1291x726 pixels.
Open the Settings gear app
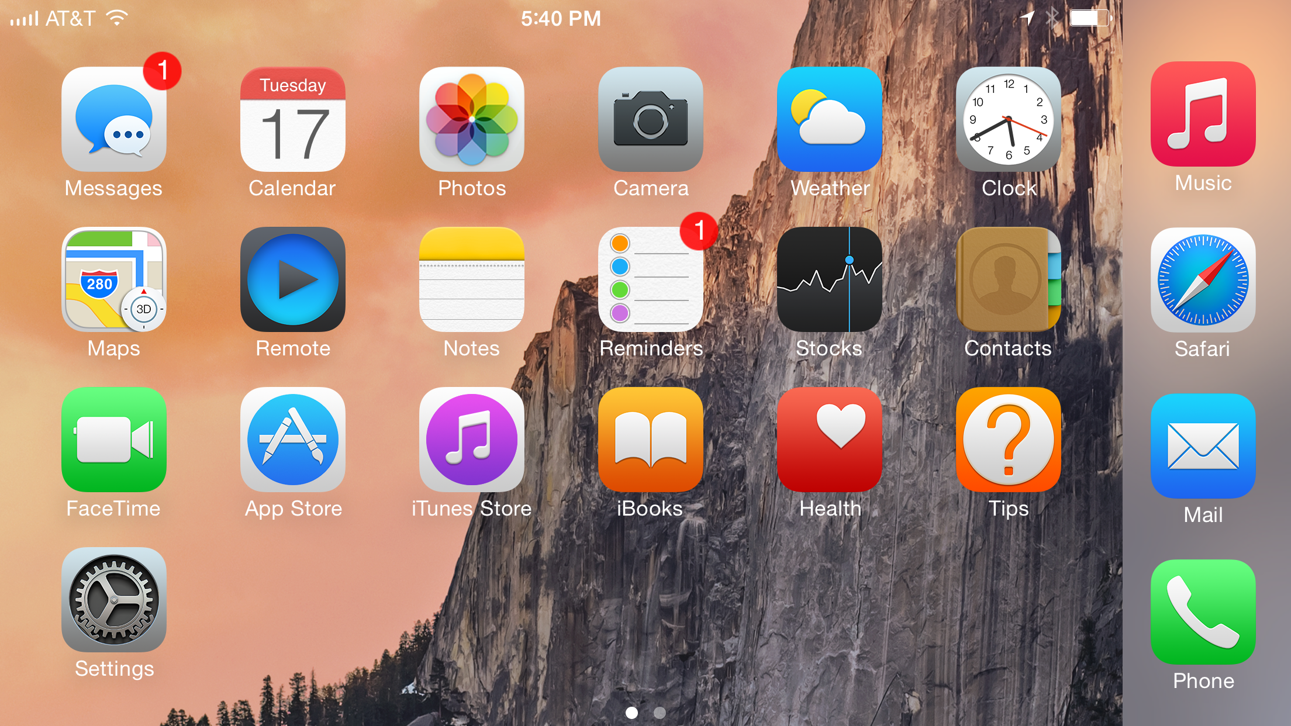[114, 600]
